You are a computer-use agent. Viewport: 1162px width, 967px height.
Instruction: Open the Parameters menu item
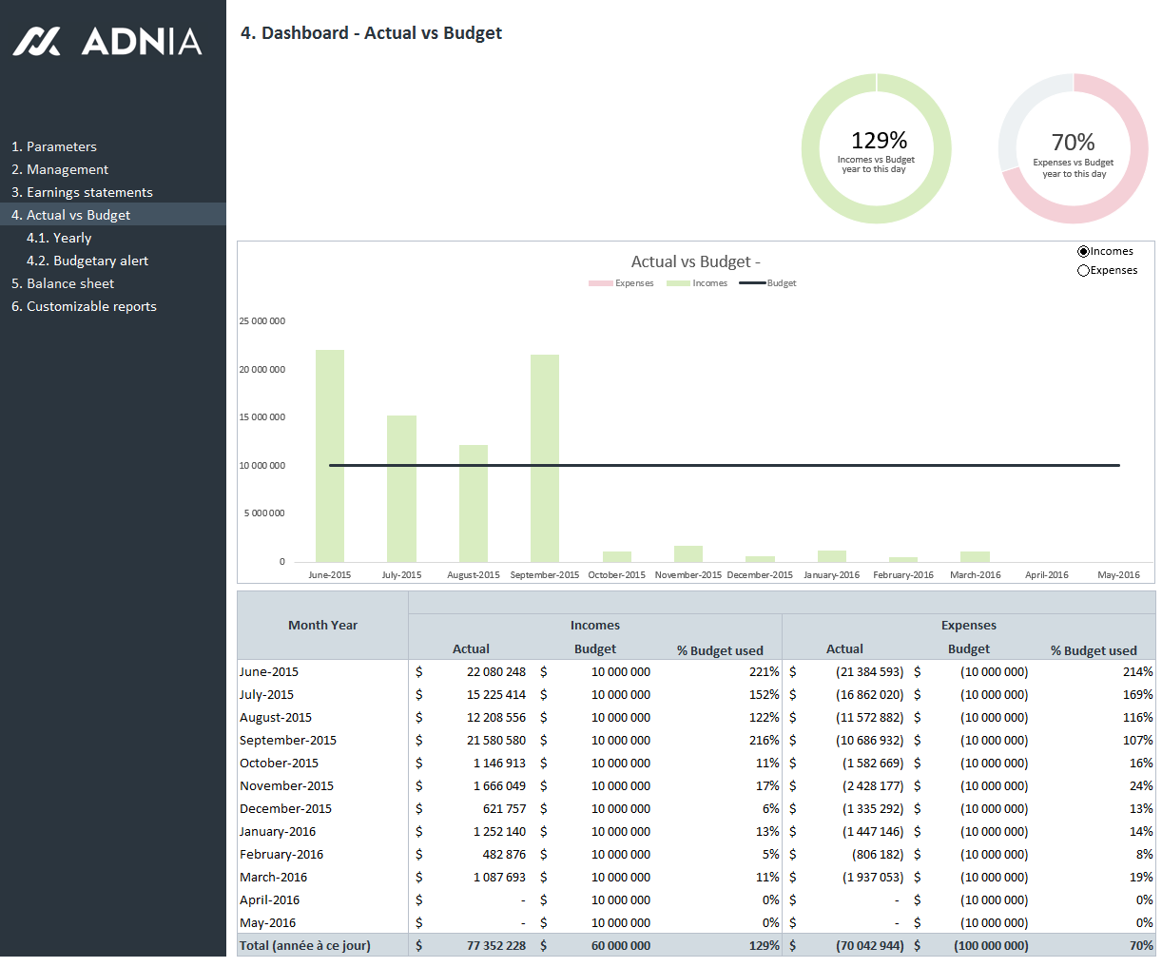pos(54,146)
